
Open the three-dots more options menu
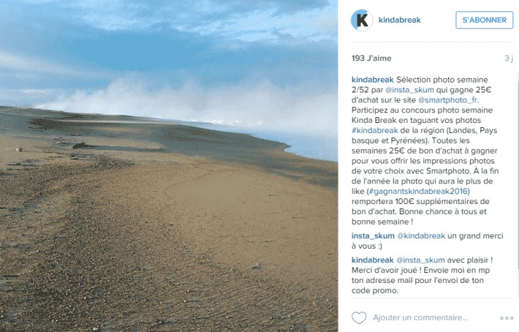pos(507,318)
